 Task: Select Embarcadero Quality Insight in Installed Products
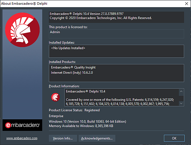(73, 67)
